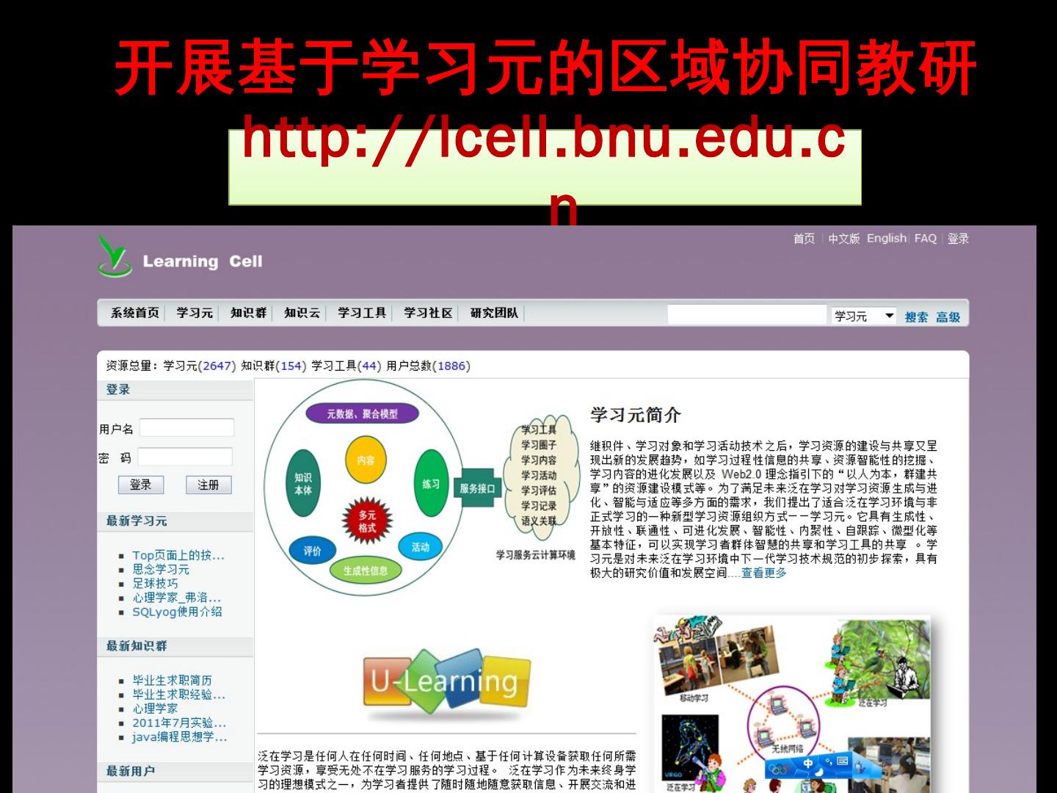The image size is (1057, 793).
Task: Open the 学习元 navigation menu
Action: pos(195,313)
